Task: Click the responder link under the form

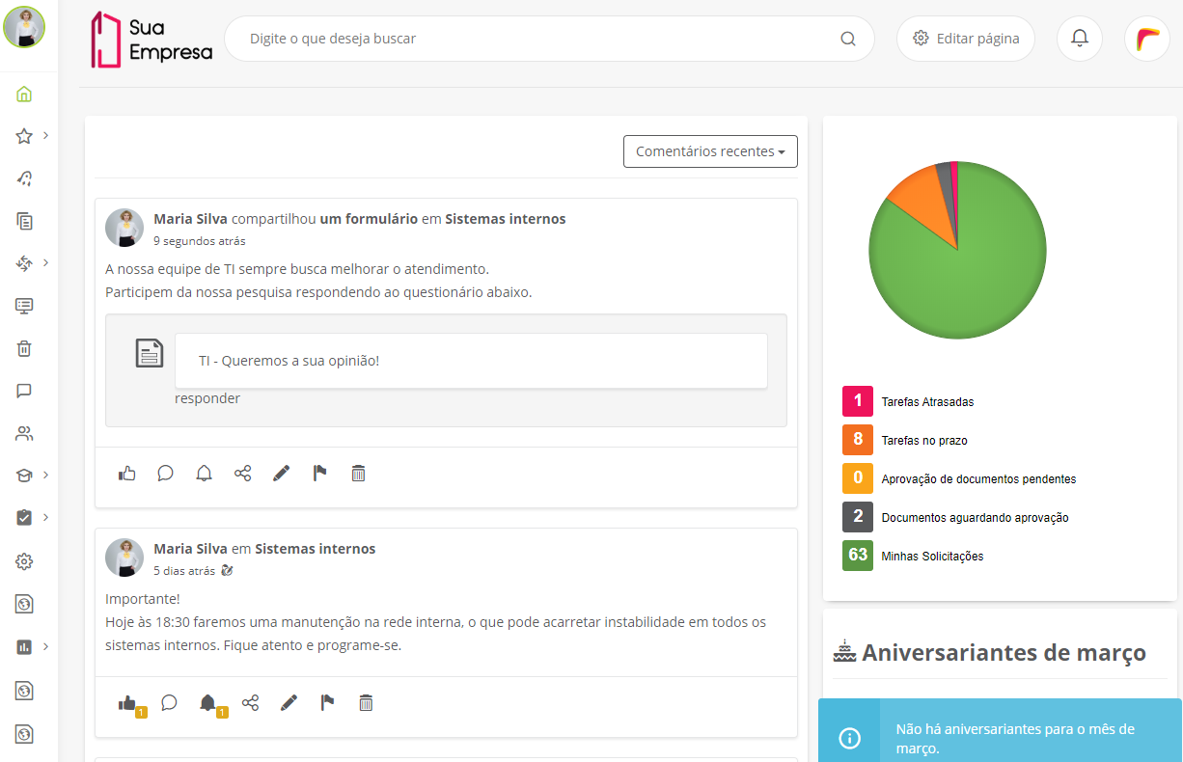Action: (x=207, y=398)
